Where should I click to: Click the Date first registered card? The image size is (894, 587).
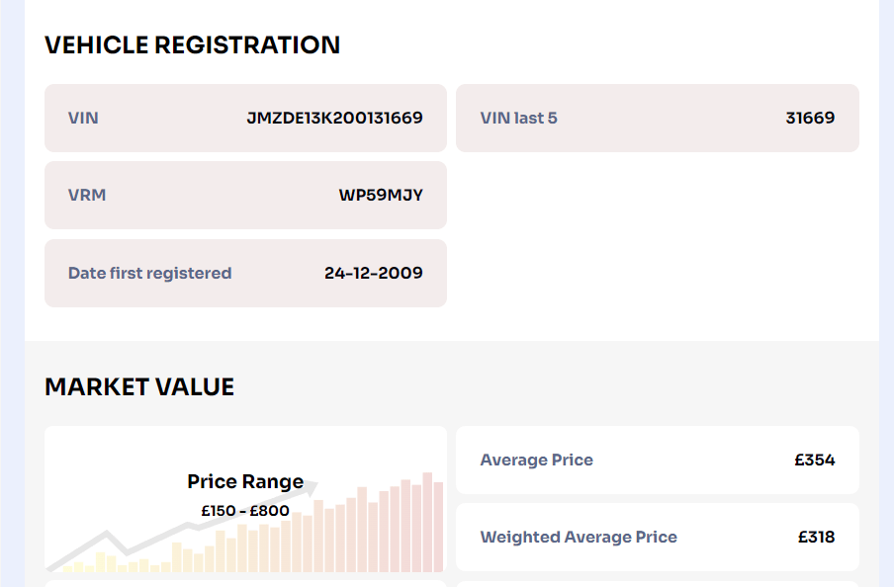[245, 273]
